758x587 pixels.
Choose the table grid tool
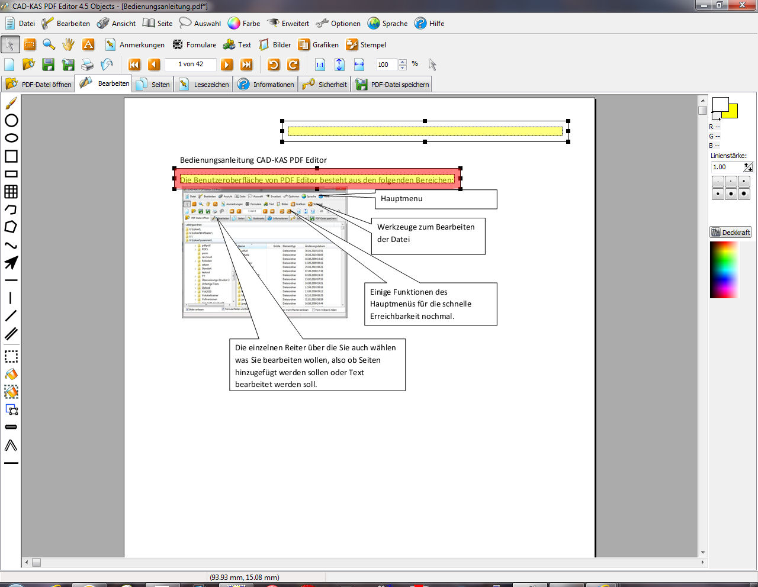click(x=11, y=192)
